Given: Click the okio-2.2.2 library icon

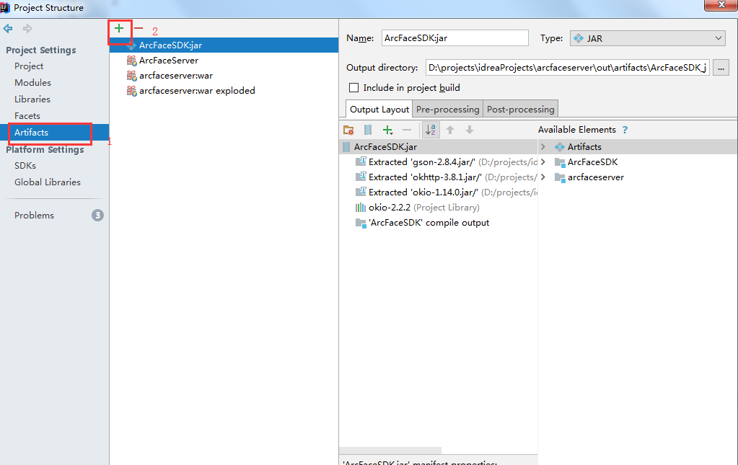Looking at the screenshot, I should tap(361, 208).
